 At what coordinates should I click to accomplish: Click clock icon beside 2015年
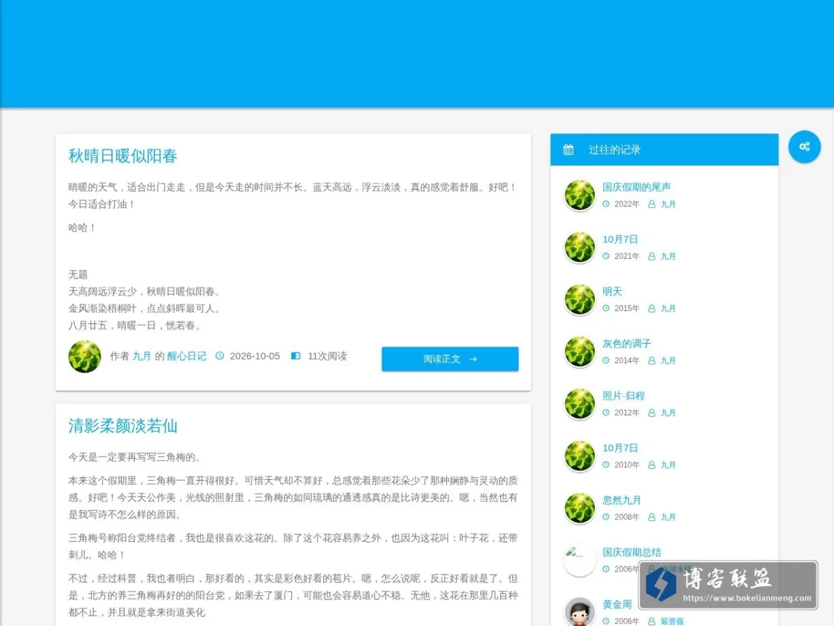(606, 308)
